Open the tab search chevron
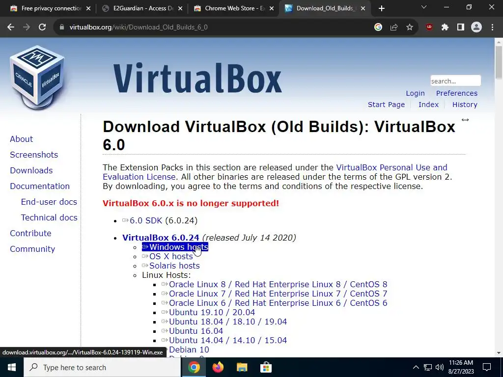Viewport: 503px width, 377px height. pyautogui.click(x=424, y=7)
